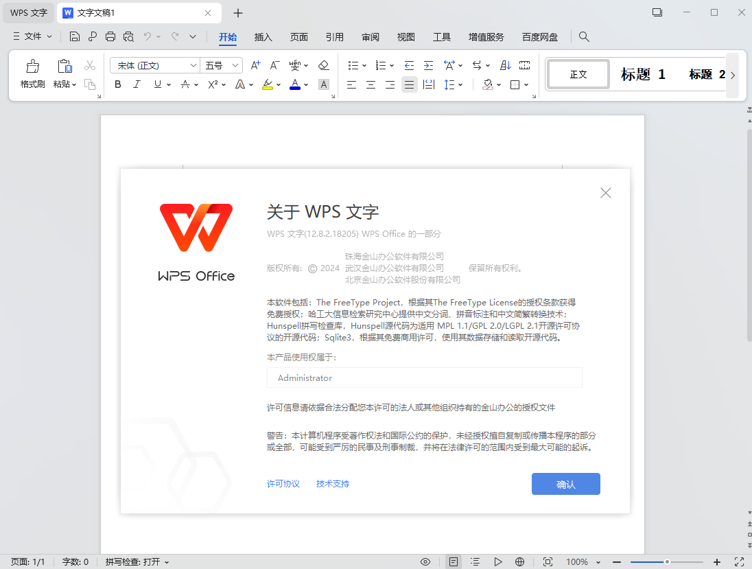This screenshot has height=569, width=752.
Task: Decrease font size with A- icon
Action: (274, 65)
